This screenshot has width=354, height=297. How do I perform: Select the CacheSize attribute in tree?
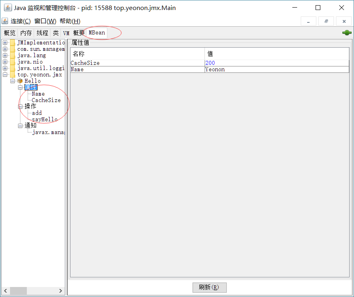[x=46, y=100]
